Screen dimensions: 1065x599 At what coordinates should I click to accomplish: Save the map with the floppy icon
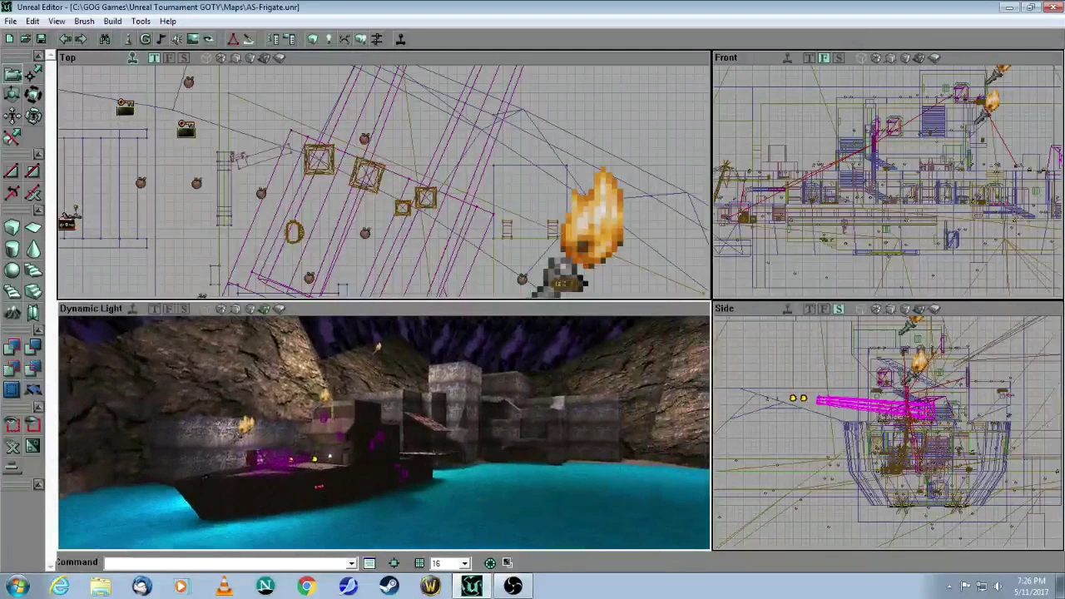click(x=41, y=39)
